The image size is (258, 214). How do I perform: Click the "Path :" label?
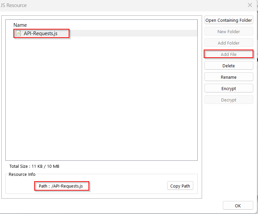44,186
